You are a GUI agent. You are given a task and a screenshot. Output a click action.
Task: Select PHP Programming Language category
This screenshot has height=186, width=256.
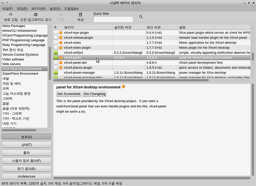[x=23, y=40]
